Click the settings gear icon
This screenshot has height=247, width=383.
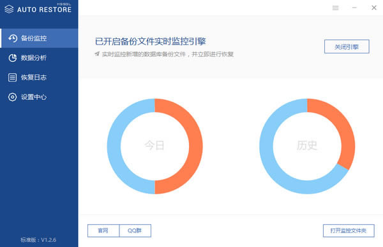click(13, 97)
